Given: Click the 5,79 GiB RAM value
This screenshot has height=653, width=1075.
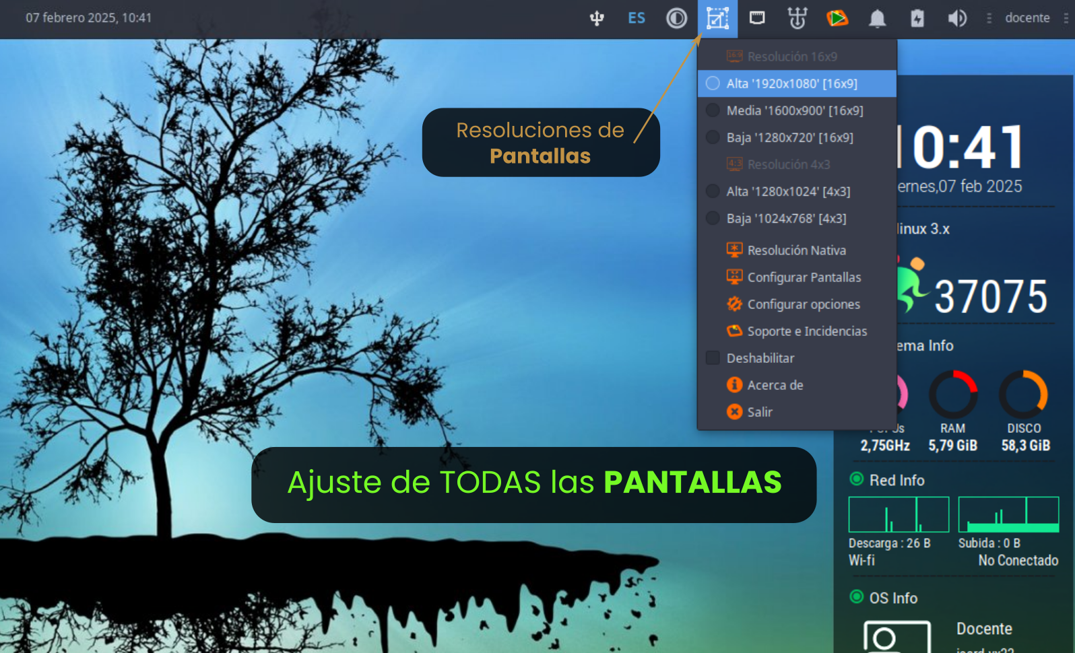Looking at the screenshot, I should coord(953,446).
